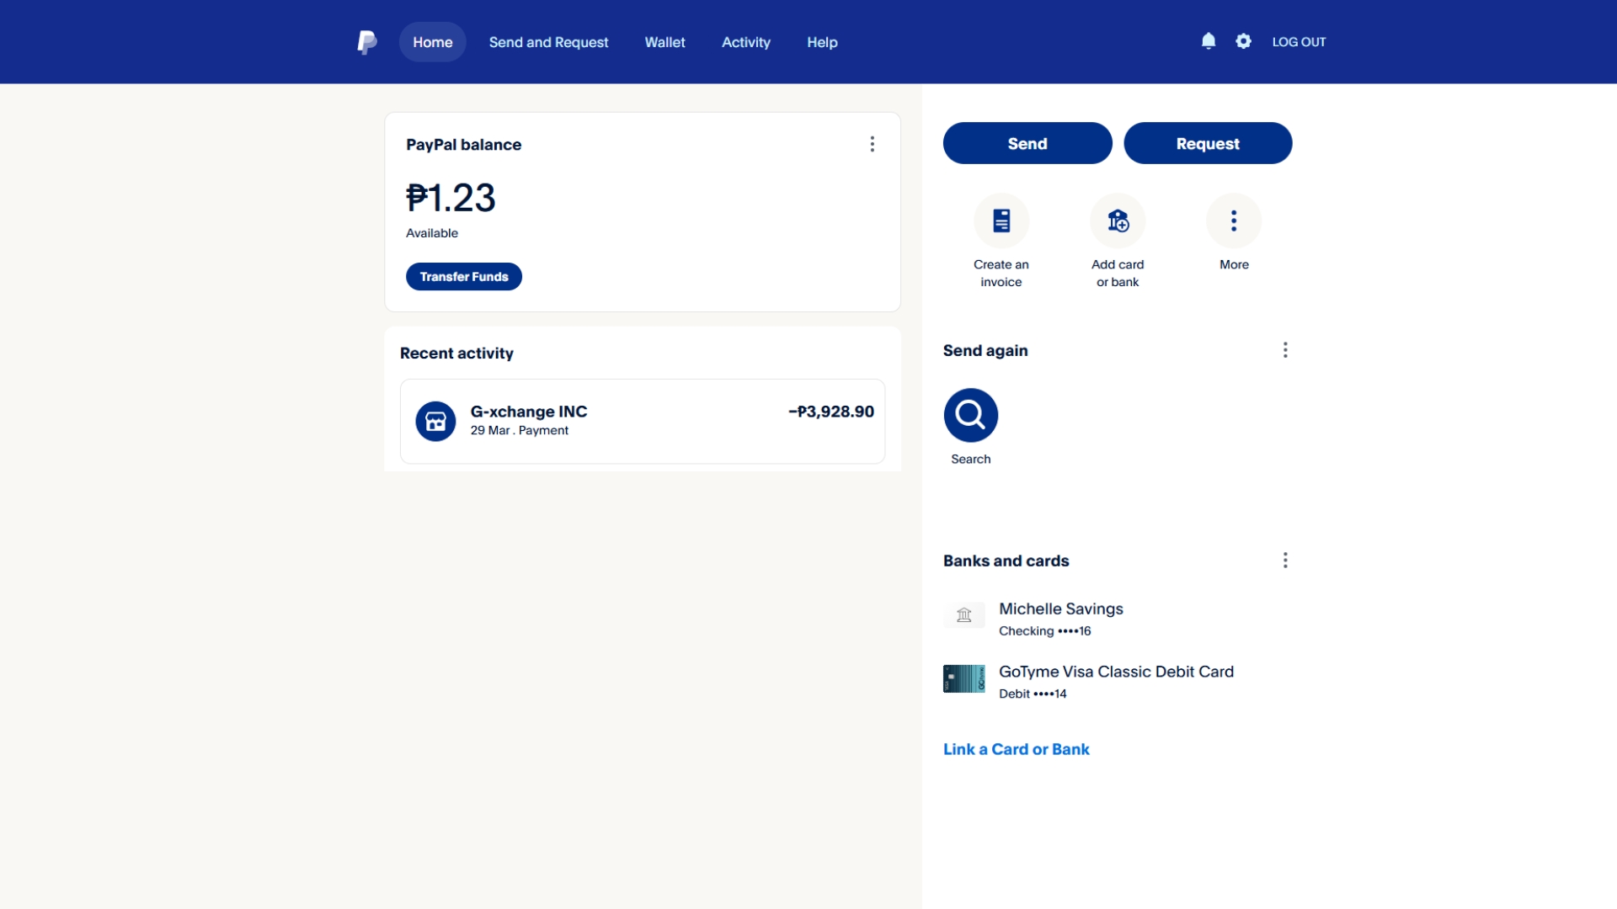Click the PayPal logo icon

(x=366, y=42)
